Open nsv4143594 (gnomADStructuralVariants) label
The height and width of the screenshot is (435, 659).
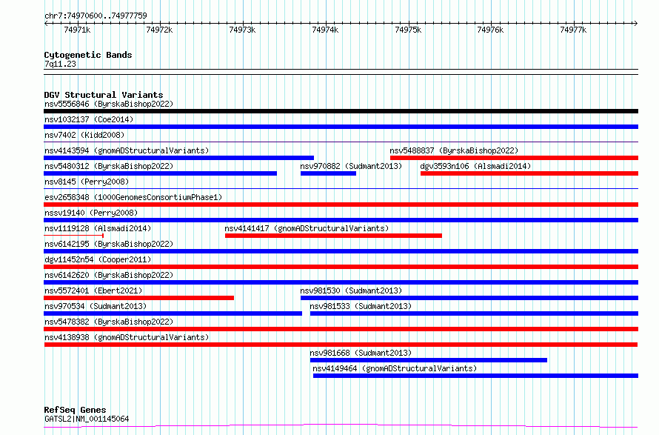(x=127, y=150)
